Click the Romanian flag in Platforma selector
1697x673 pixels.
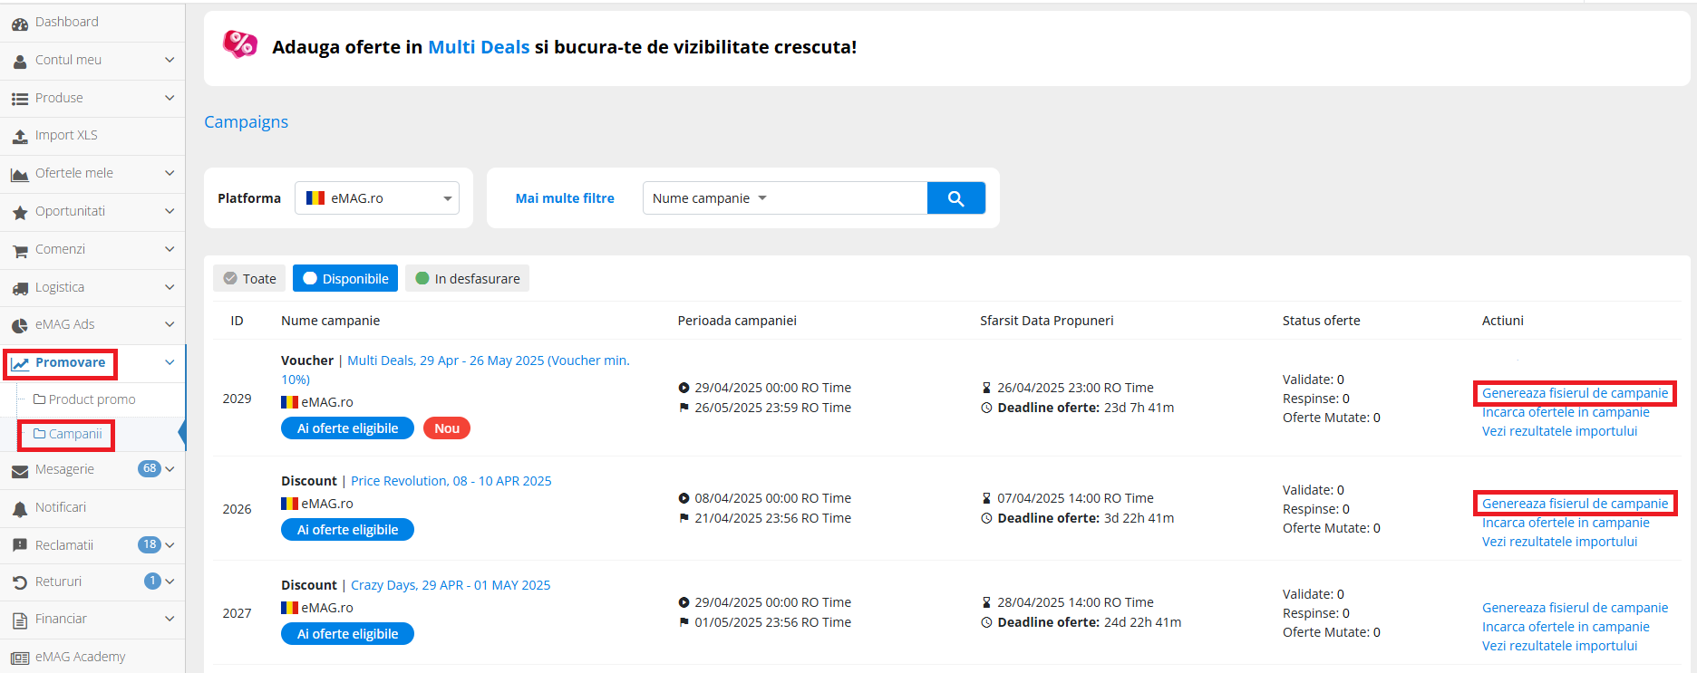pyautogui.click(x=315, y=197)
